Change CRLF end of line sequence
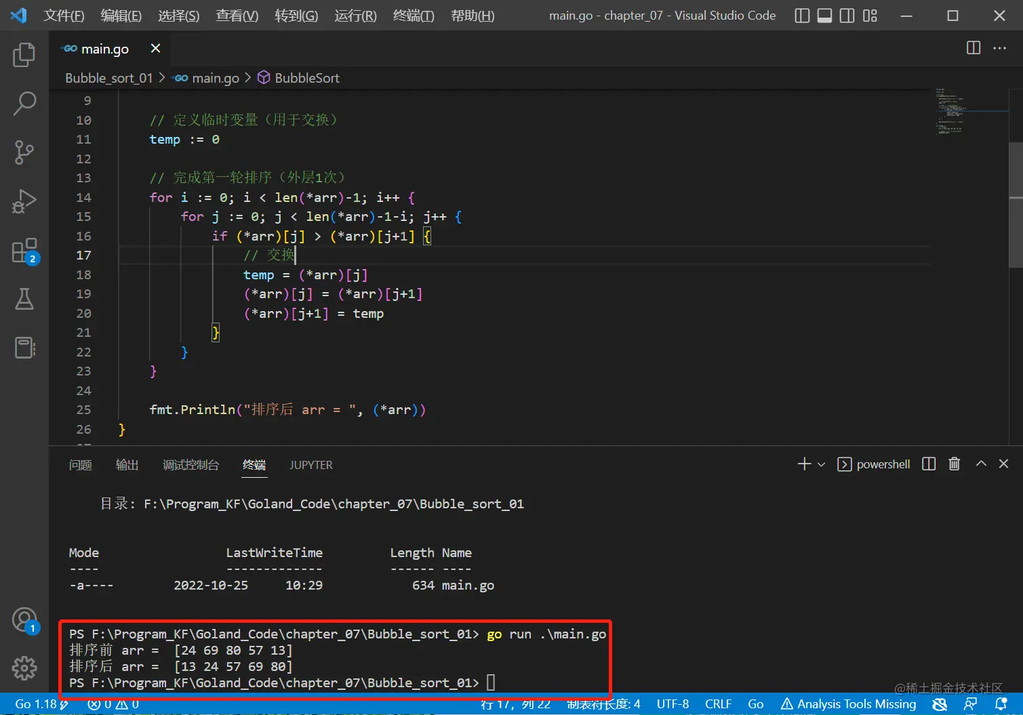 (x=718, y=704)
